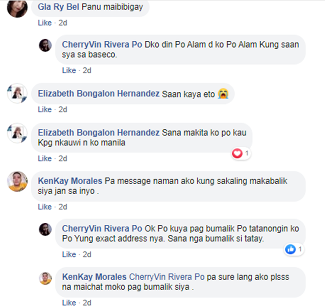The height and width of the screenshot is (307, 325).
Task: Open CherryVin's avatar on the baseco reply
Action: 45,45
